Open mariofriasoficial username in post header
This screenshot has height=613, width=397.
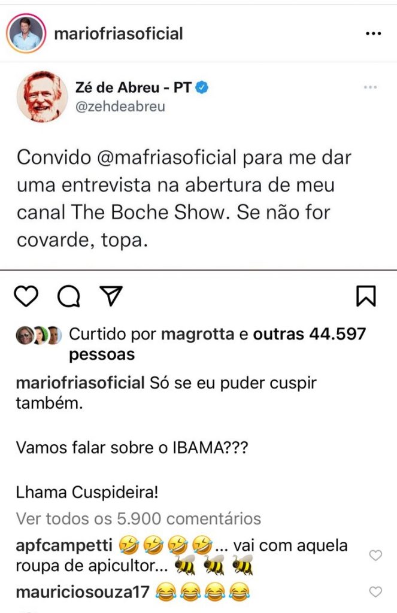coord(118,34)
